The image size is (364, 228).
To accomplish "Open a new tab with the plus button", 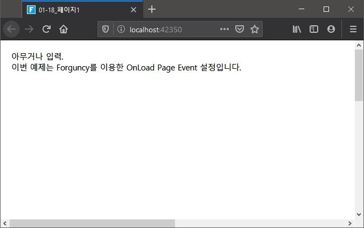I will point(152,10).
